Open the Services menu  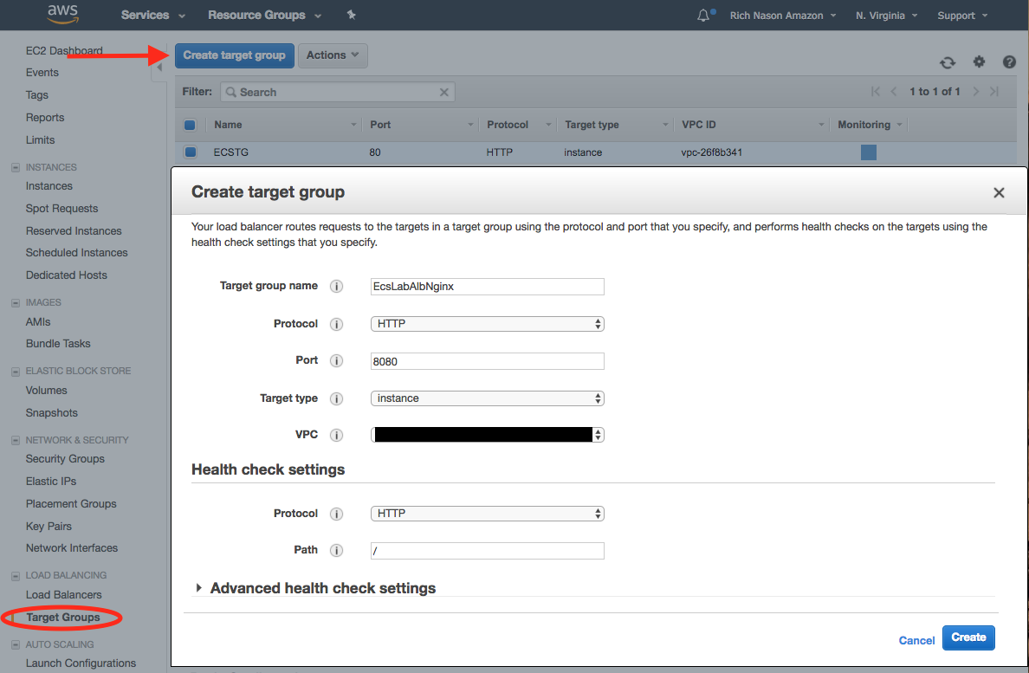[153, 15]
